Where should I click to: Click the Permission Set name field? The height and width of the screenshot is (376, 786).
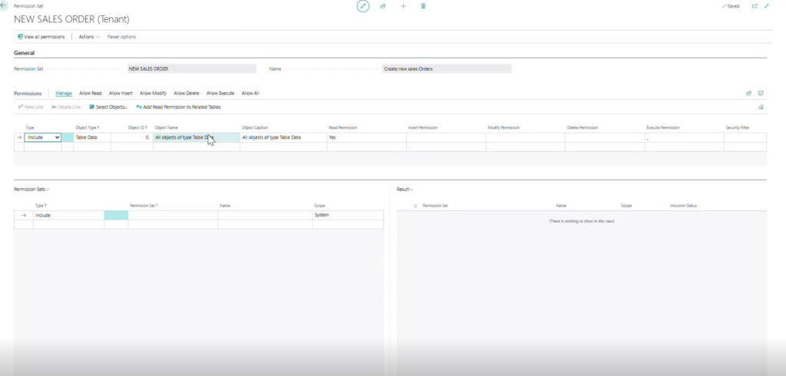click(191, 69)
